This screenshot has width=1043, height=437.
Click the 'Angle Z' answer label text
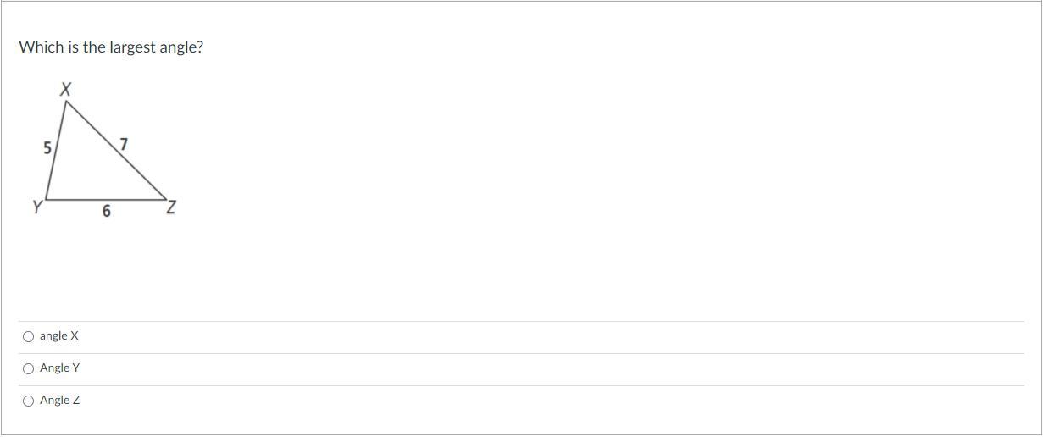[x=59, y=401]
